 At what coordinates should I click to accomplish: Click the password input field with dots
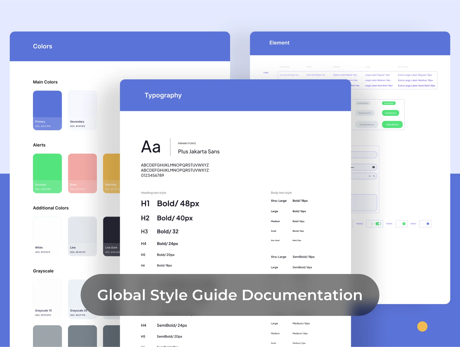364,167
